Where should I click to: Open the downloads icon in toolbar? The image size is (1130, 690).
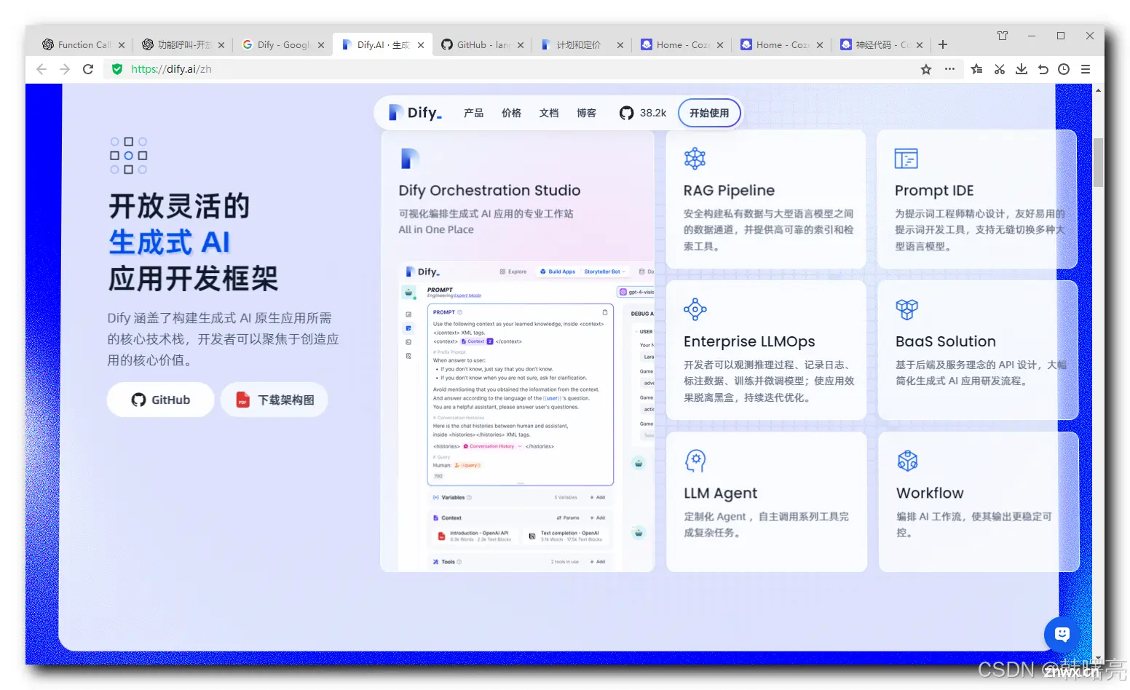pyautogui.click(x=1022, y=69)
